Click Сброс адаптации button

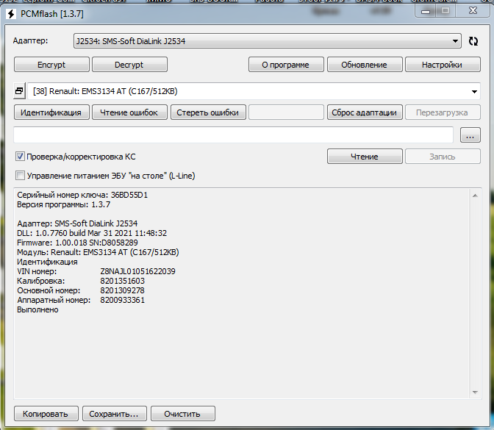tap(364, 112)
